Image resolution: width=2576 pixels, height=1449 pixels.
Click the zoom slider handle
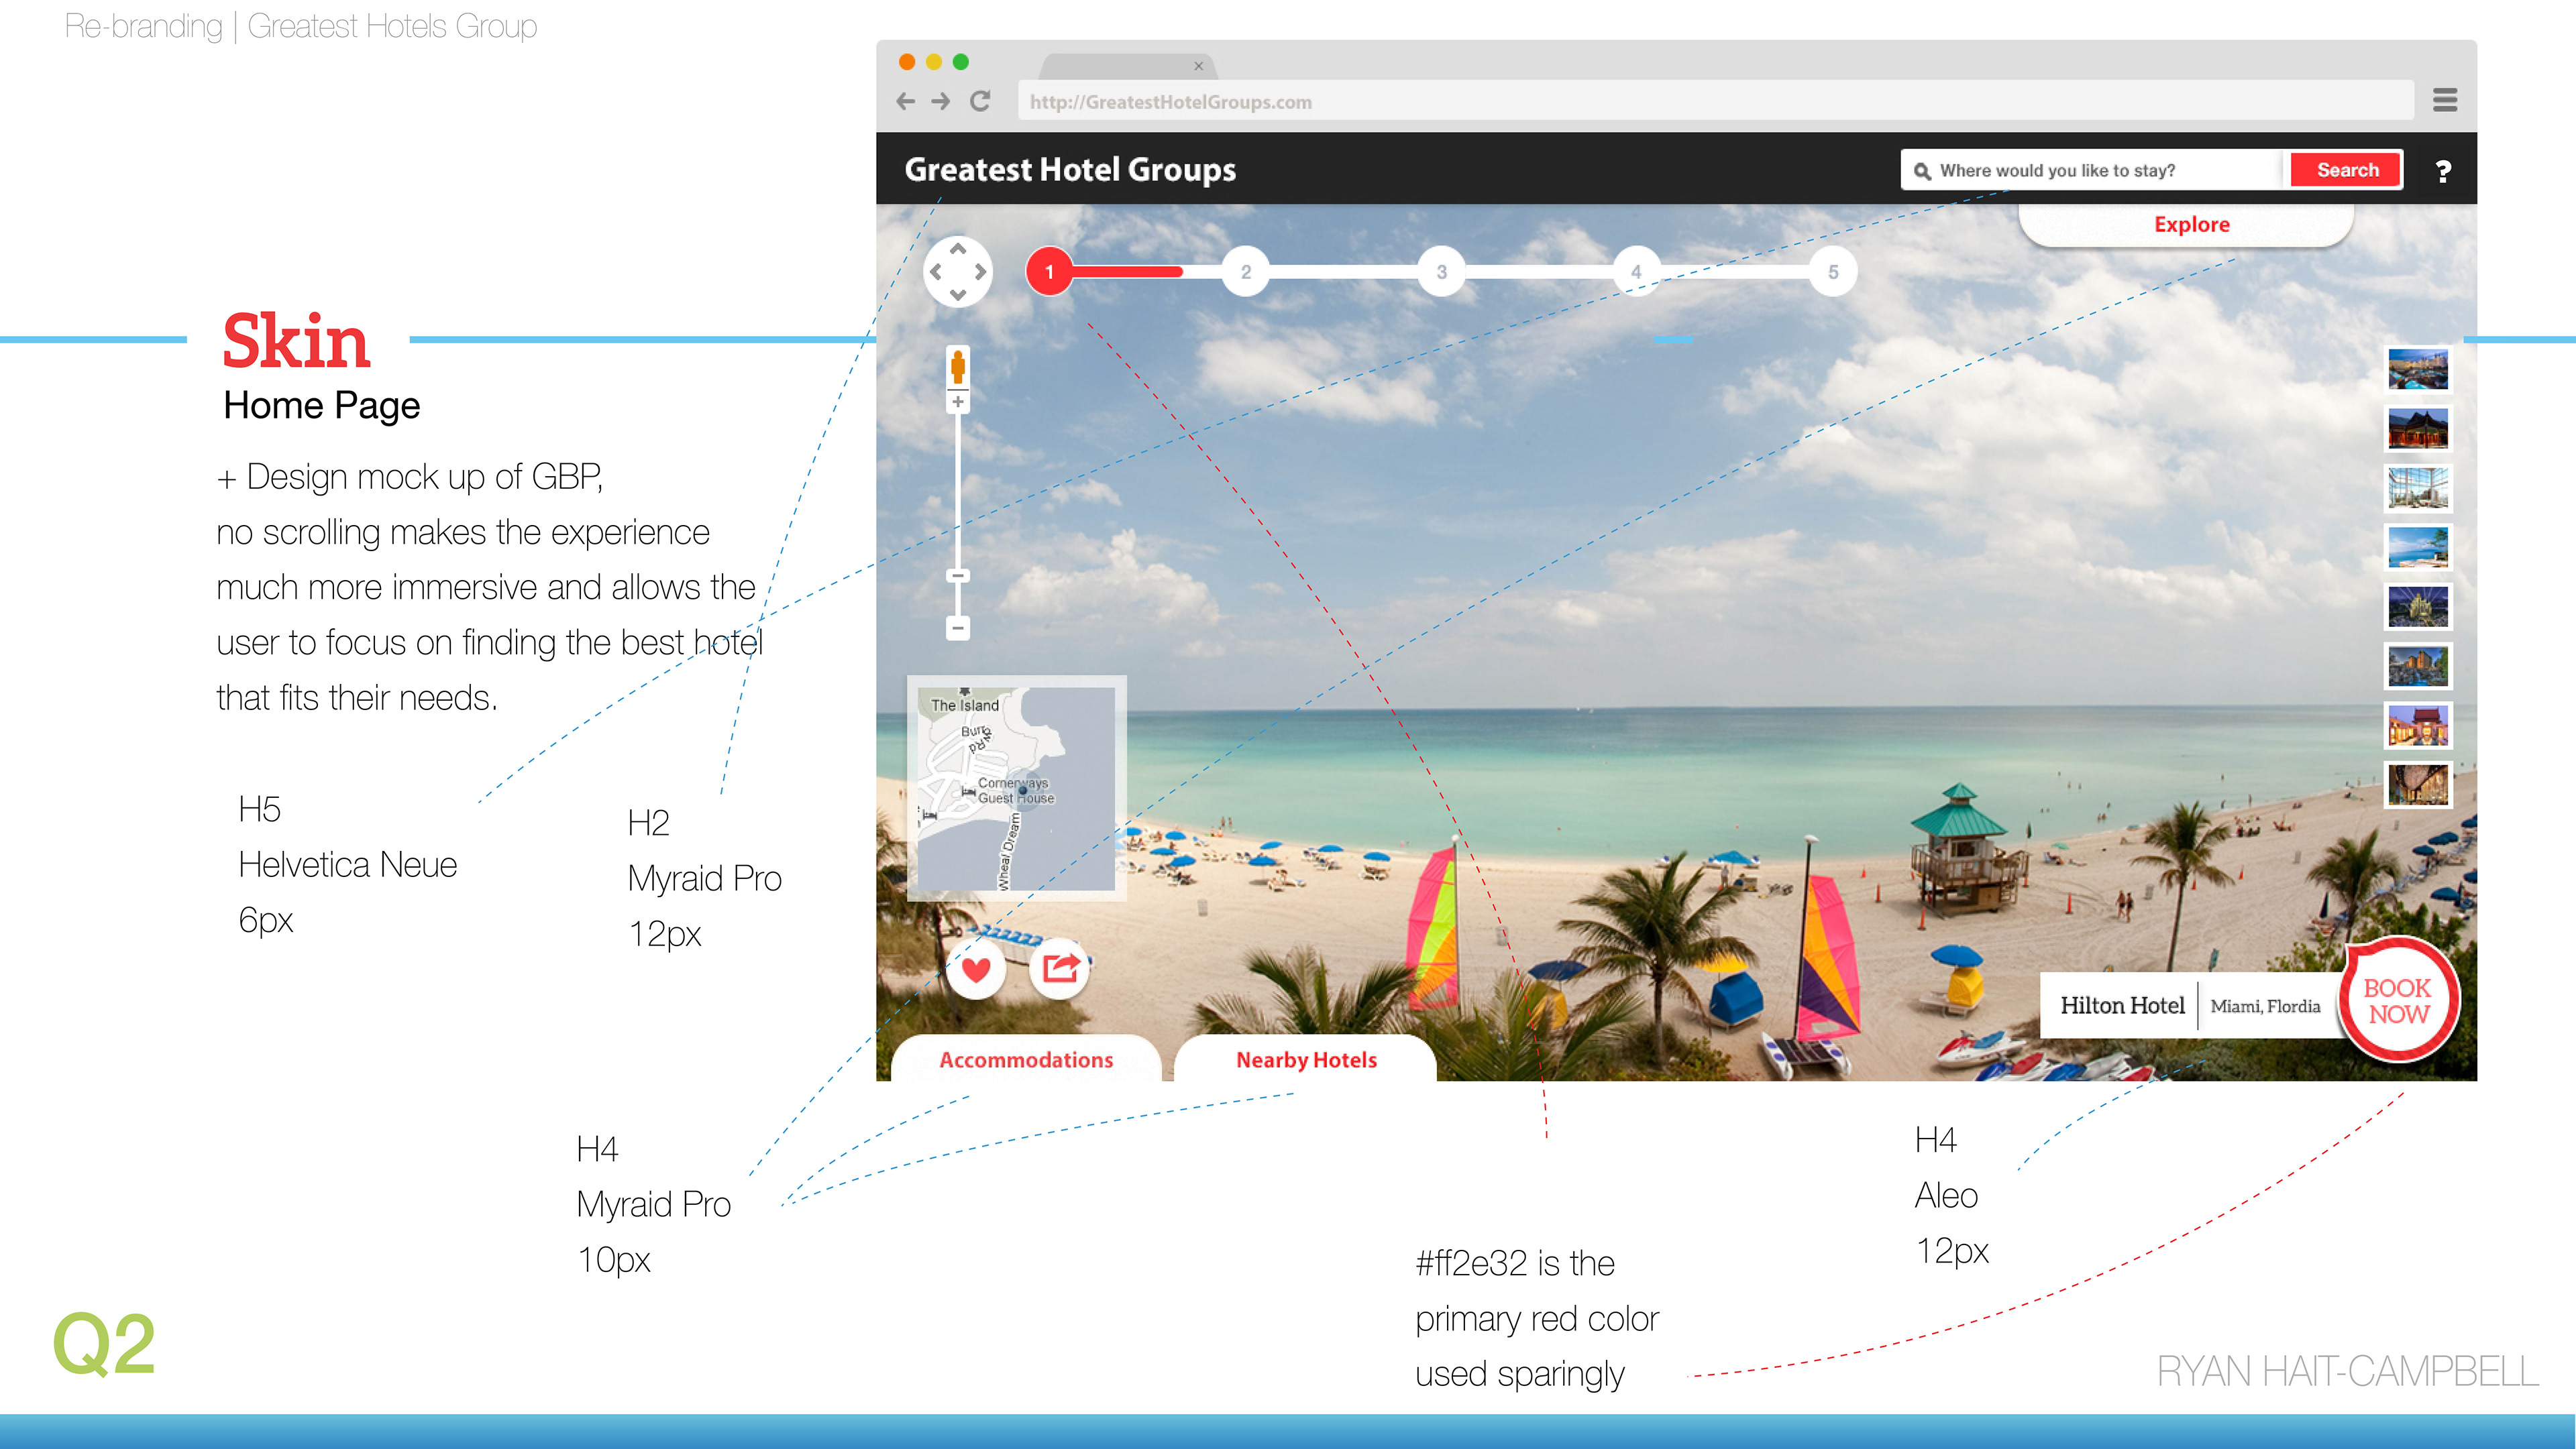tap(958, 575)
